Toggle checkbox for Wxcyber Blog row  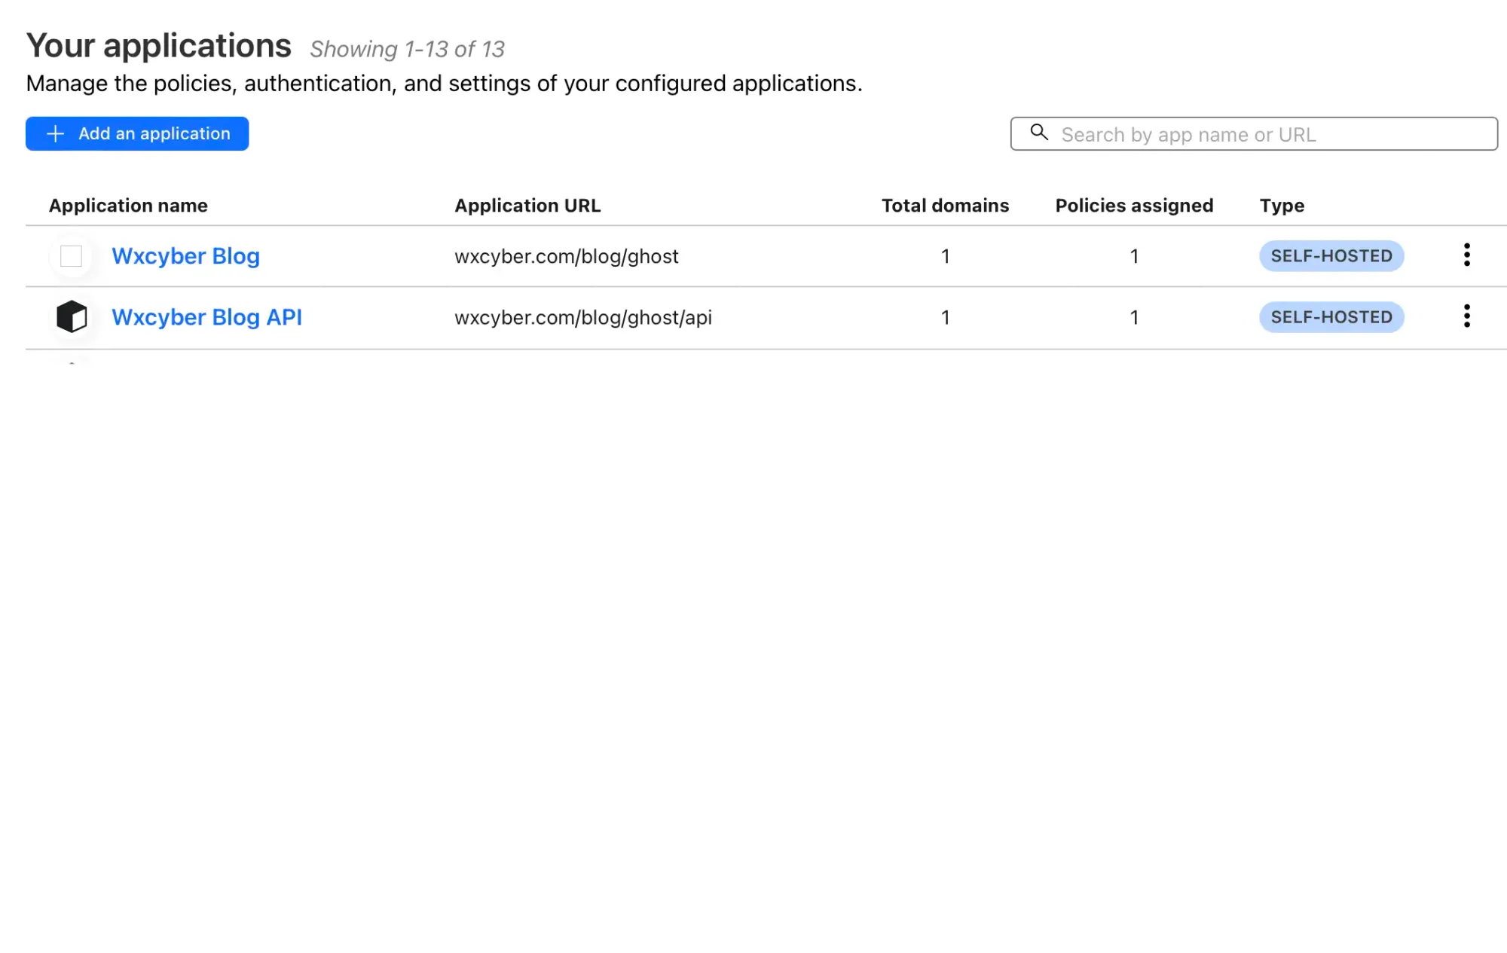click(x=72, y=256)
